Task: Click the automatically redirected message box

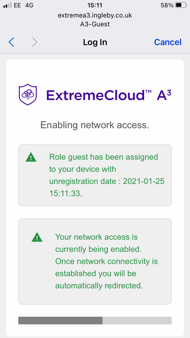Action: point(95,262)
